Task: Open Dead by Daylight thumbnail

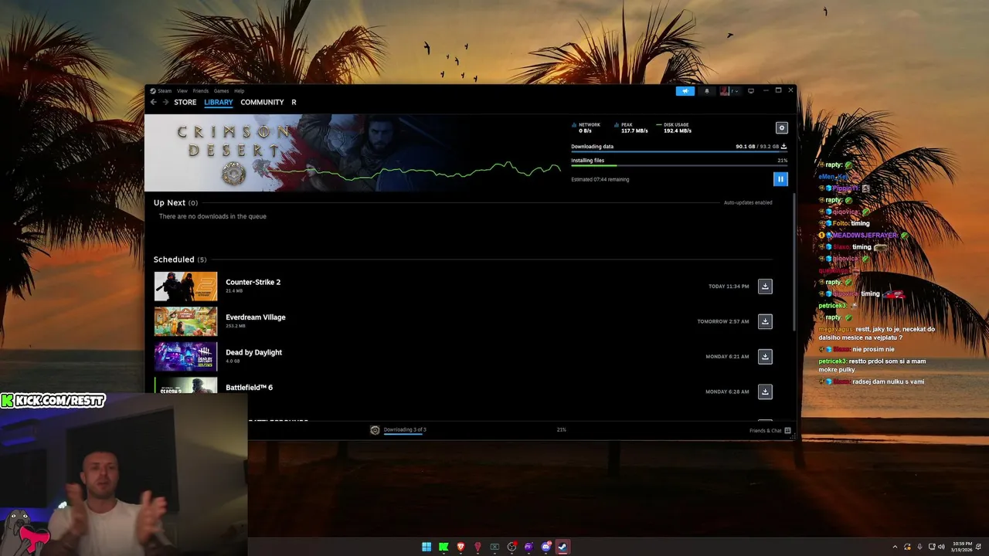Action: (x=185, y=357)
